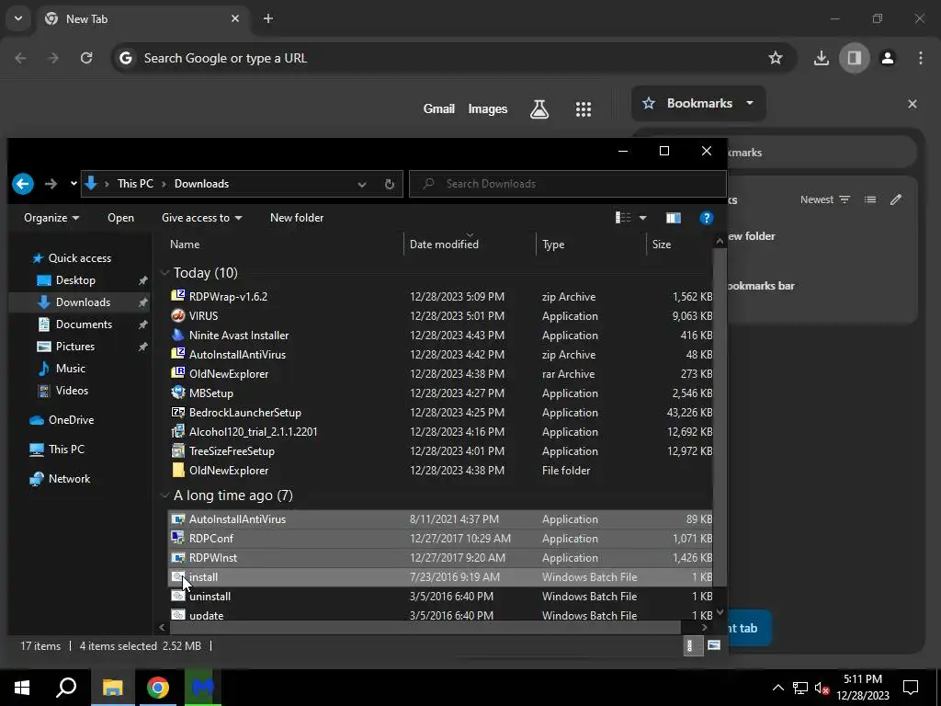Select Alcohol120_trial_2.1.1.2201 file icon
Screen dimensions: 941x706
tap(177, 431)
